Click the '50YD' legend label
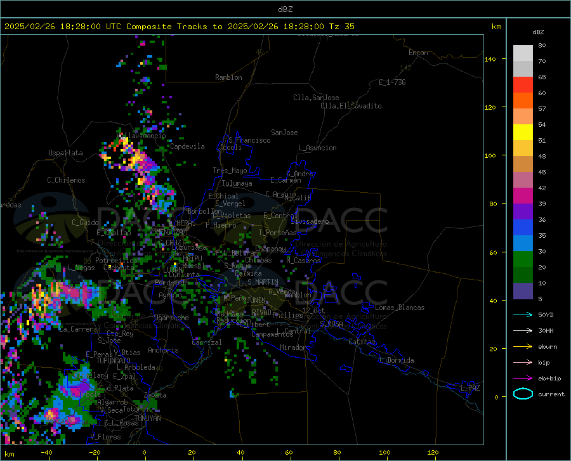 point(546,315)
